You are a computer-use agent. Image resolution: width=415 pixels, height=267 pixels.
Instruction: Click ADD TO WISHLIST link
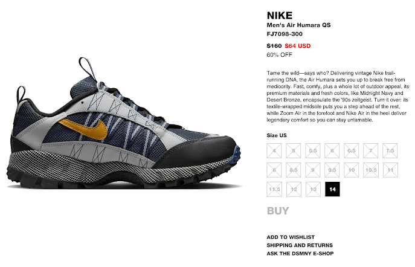click(291, 237)
